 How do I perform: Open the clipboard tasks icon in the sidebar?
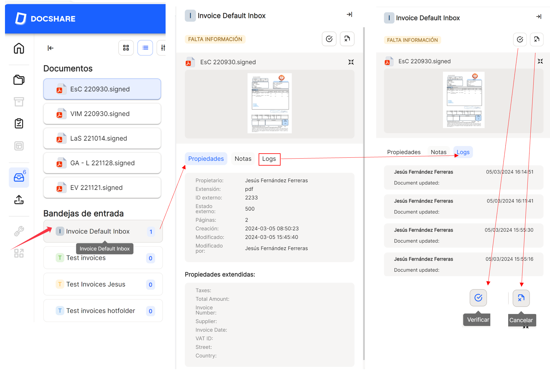coord(19,123)
